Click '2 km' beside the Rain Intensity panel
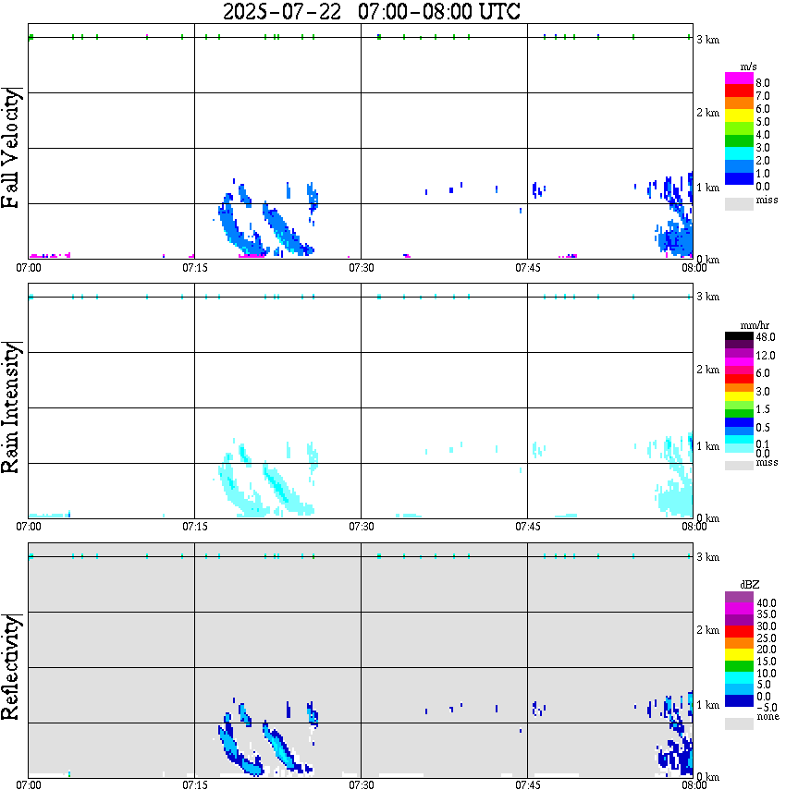Image resolution: width=786 pixels, height=802 pixels. [x=707, y=370]
